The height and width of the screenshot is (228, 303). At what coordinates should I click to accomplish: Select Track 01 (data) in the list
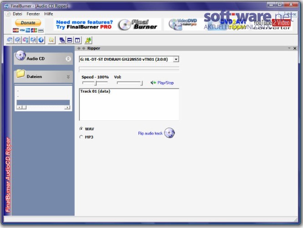click(x=95, y=91)
